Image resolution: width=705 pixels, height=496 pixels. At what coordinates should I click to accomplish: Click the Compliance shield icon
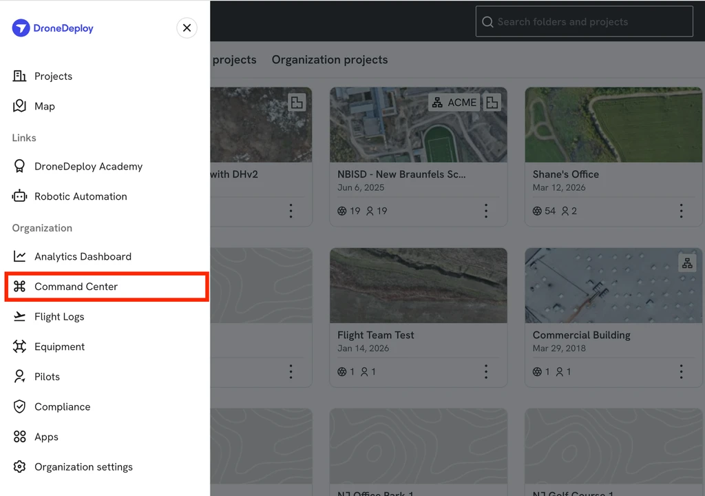pyautogui.click(x=19, y=406)
